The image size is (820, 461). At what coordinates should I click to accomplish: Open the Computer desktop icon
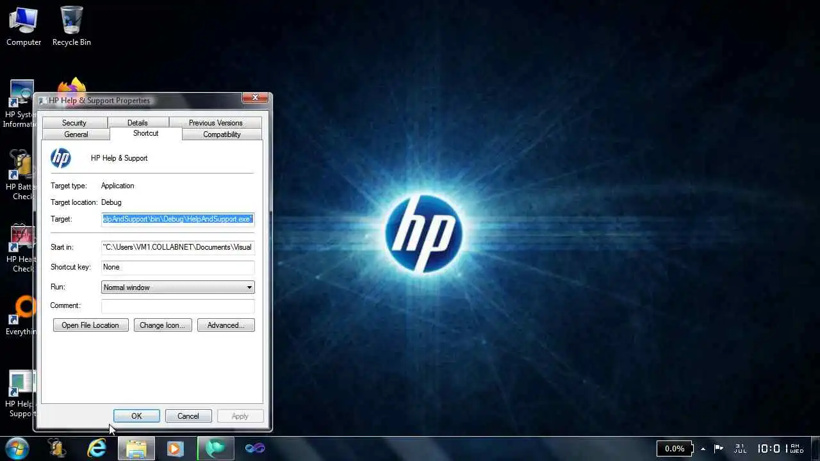click(24, 26)
